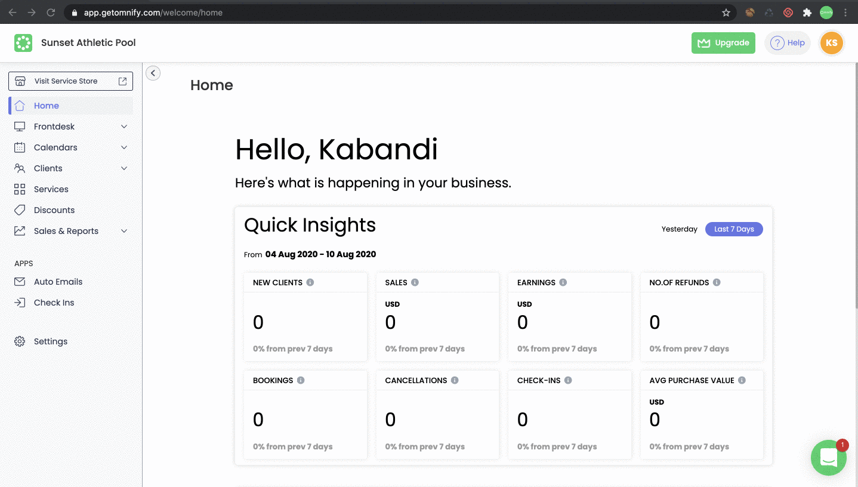The image size is (858, 487).
Task: Expand the Clients menu chevron
Action: (x=124, y=168)
